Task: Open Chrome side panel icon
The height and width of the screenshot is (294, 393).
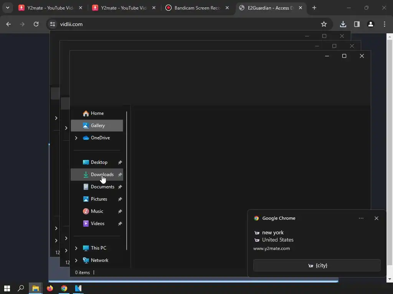Action: click(x=357, y=24)
